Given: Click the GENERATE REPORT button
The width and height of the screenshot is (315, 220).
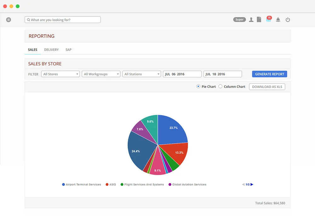Looking at the screenshot, I should click(269, 74).
